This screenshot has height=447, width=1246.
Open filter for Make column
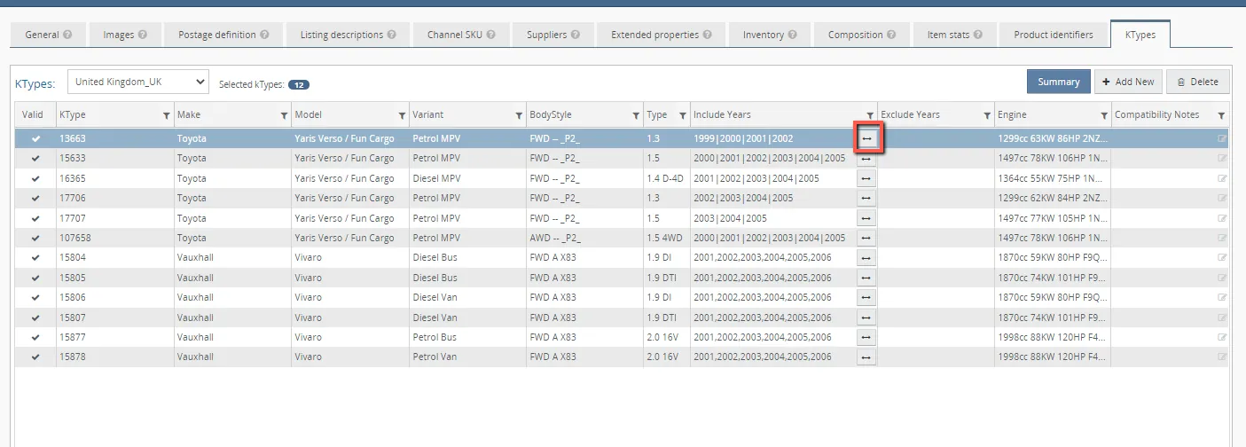coord(284,115)
